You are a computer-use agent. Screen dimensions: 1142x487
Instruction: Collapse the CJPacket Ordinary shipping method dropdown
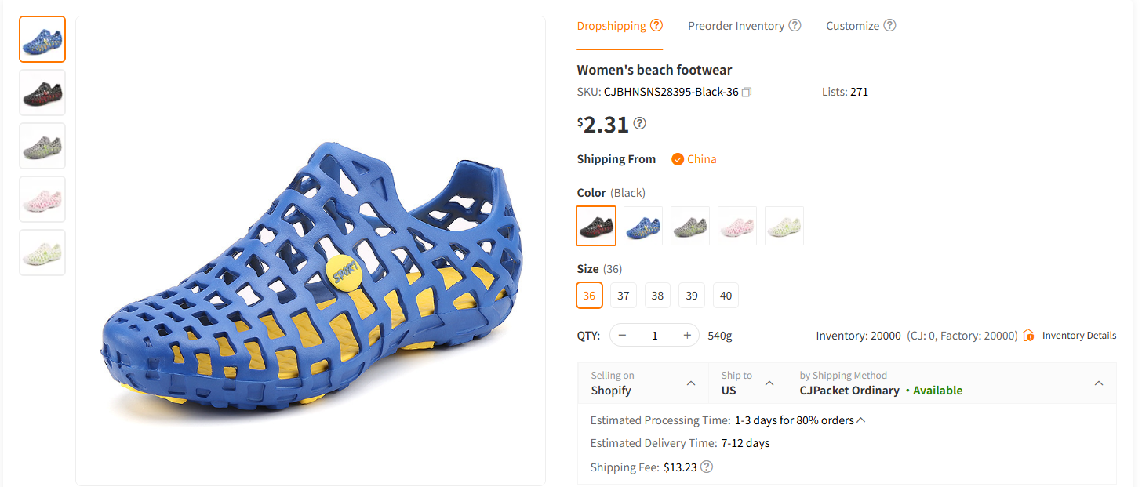[x=1099, y=383]
